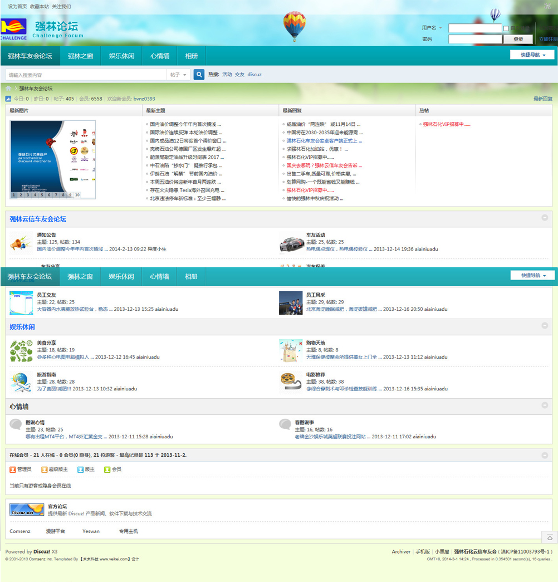Screen dimensions: 558x582
Task: Enable the auto-login checkbox
Action: tap(506, 28)
